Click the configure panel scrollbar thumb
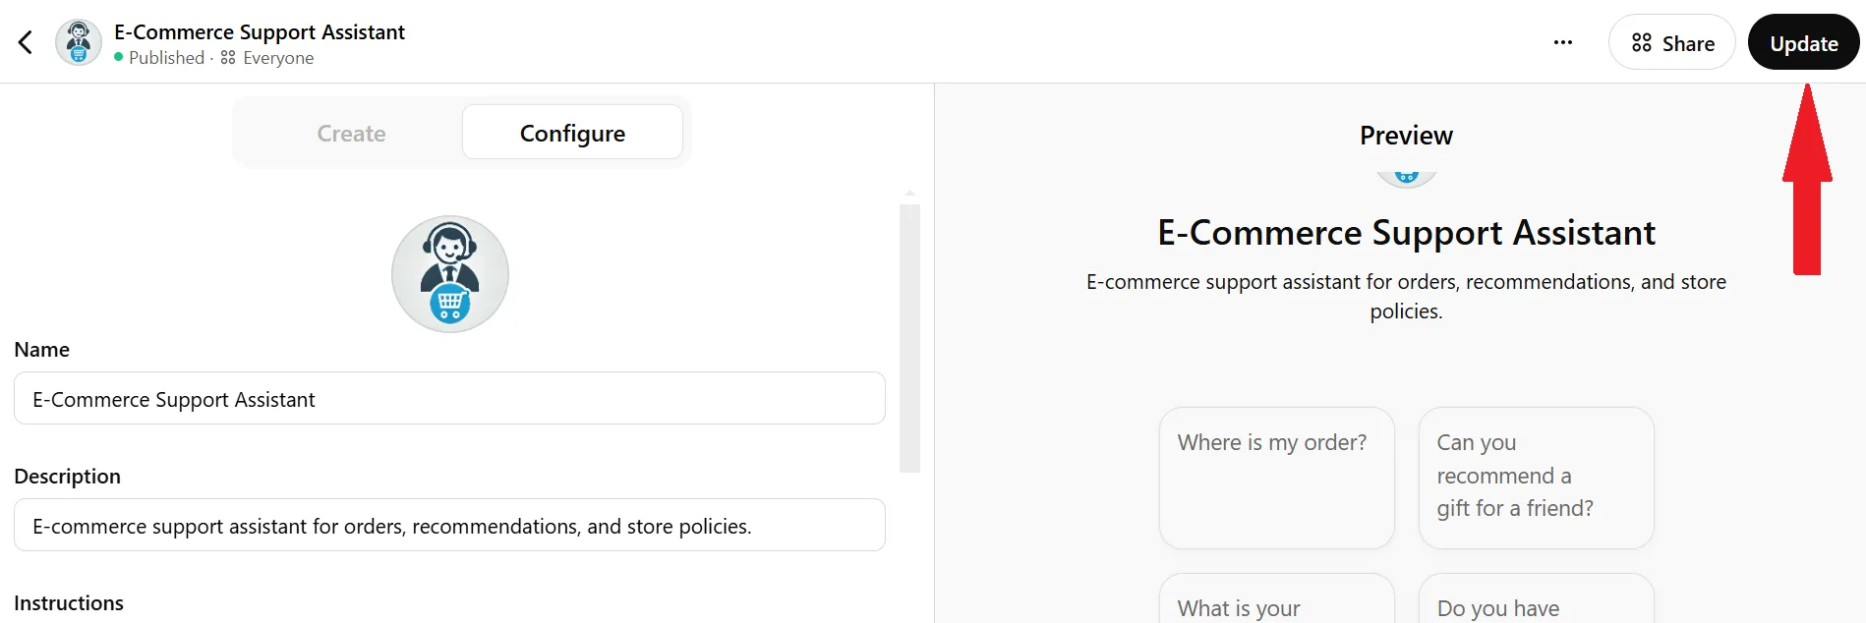The width and height of the screenshot is (1866, 623). [910, 338]
